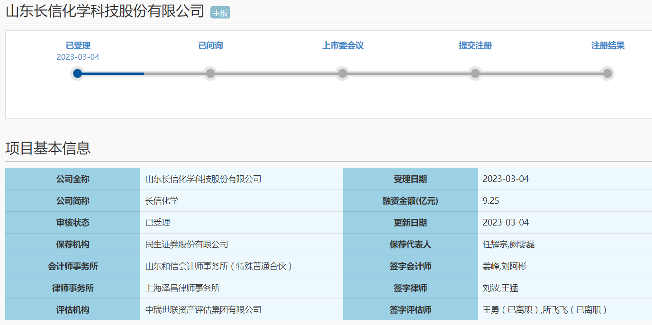This screenshot has width=652, height=325.
Task: Click the 已受理 label above the timeline
Action: pyautogui.click(x=78, y=45)
